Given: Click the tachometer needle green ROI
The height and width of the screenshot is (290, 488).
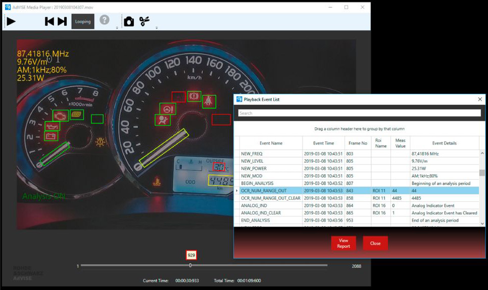Looking at the screenshot, I should coord(55,154).
